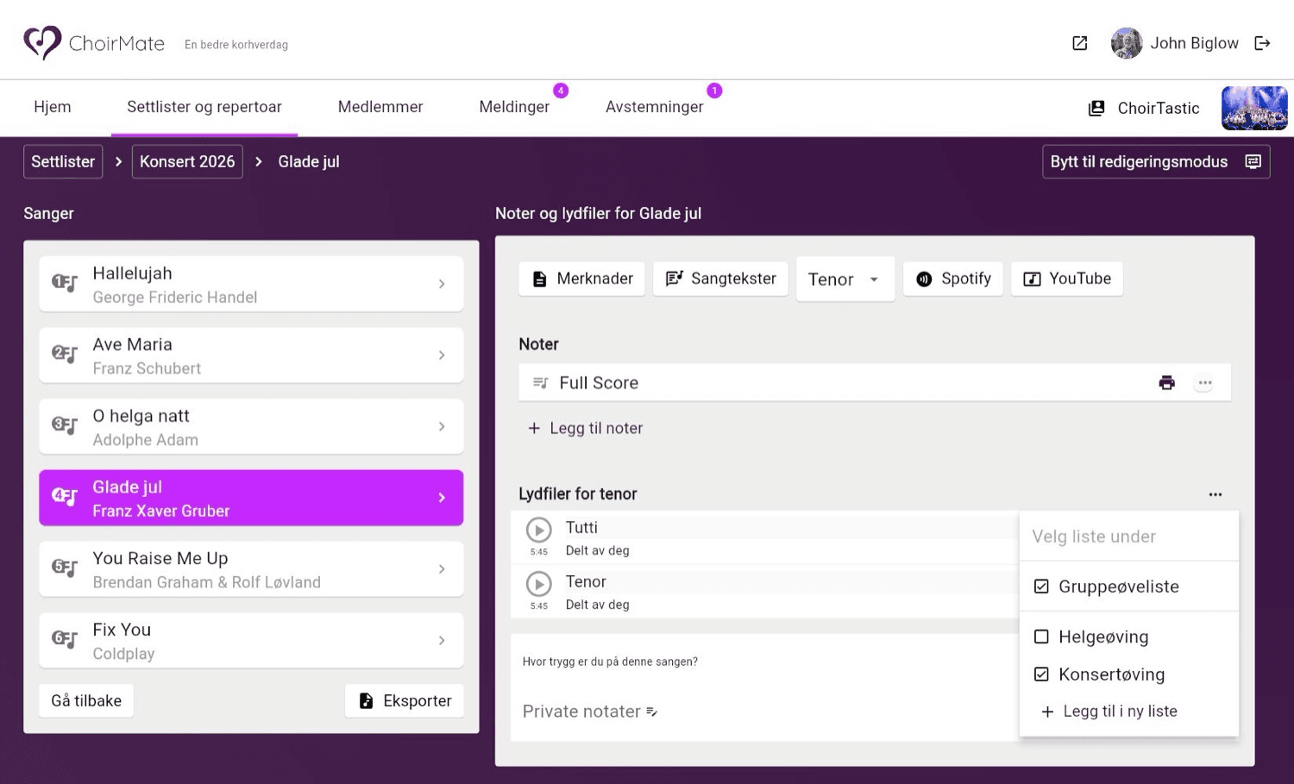
Task: Click the 'Full Score' label text
Action: coord(599,383)
